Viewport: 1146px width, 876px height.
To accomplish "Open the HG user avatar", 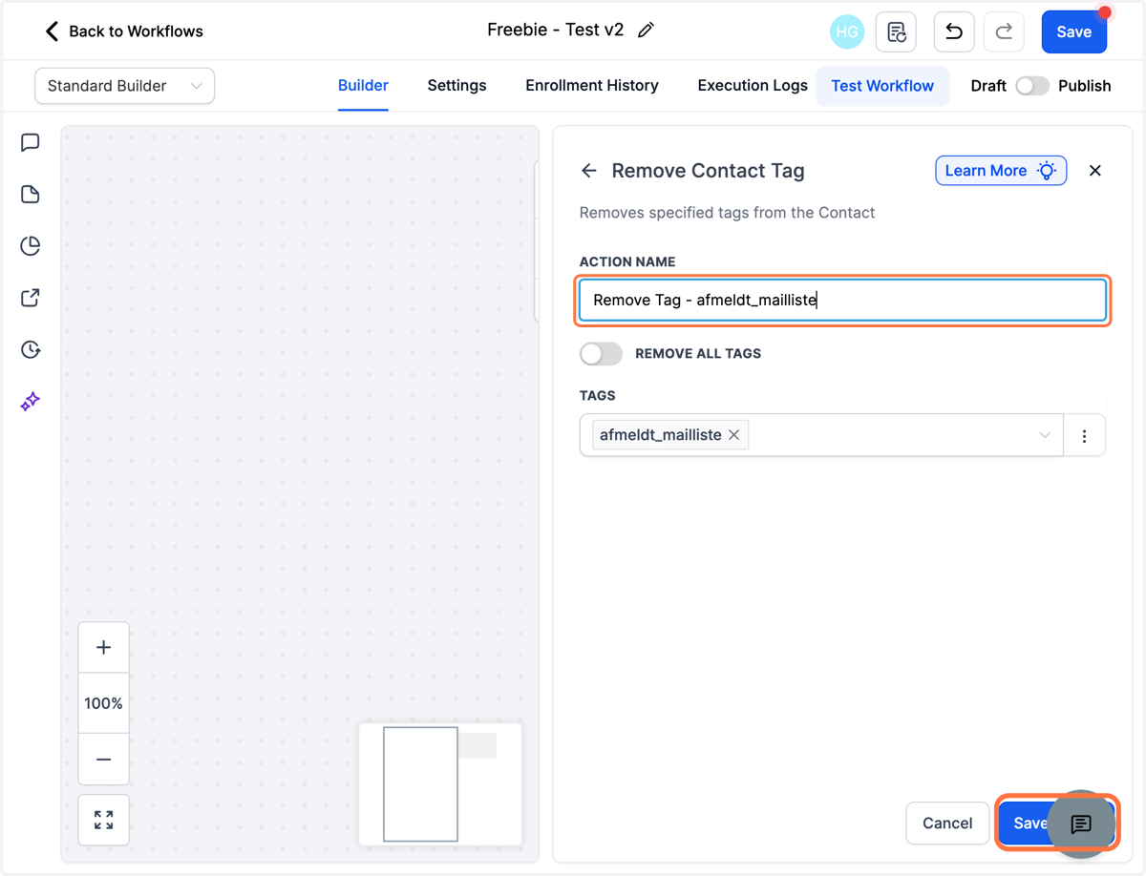I will coord(847,31).
